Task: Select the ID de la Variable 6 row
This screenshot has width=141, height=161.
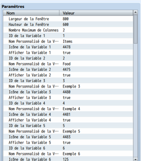Action: click(x=68, y=148)
